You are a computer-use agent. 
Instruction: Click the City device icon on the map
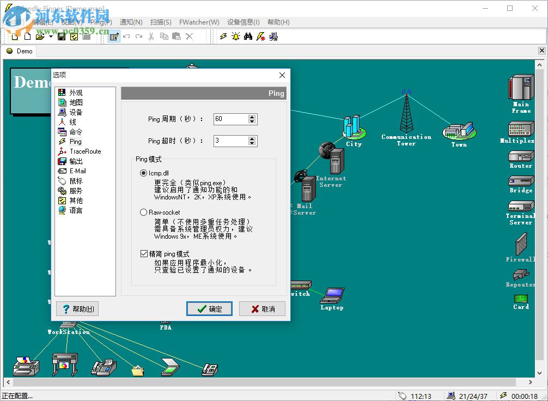[354, 127]
